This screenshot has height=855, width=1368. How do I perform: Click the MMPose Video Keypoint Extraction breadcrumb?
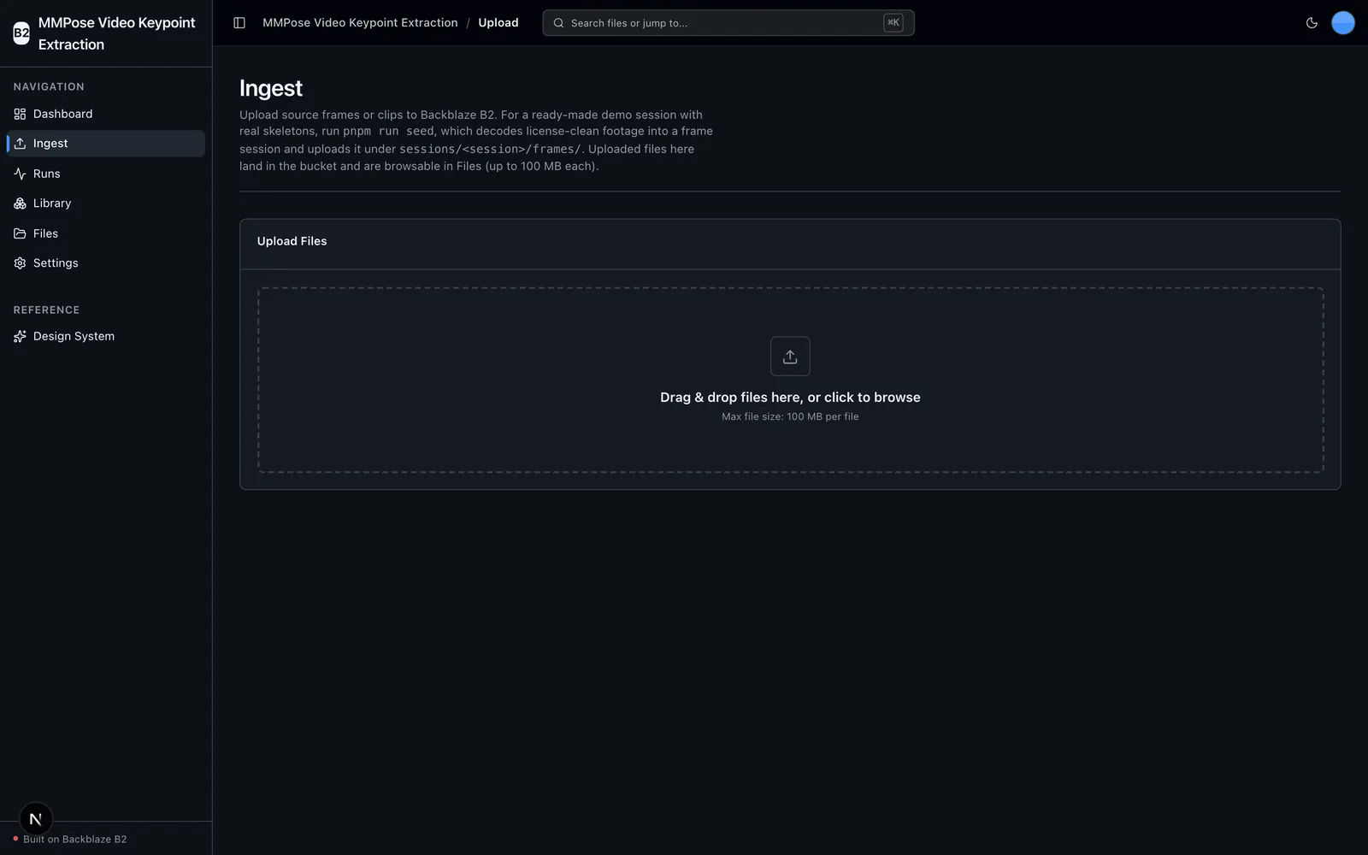click(360, 23)
